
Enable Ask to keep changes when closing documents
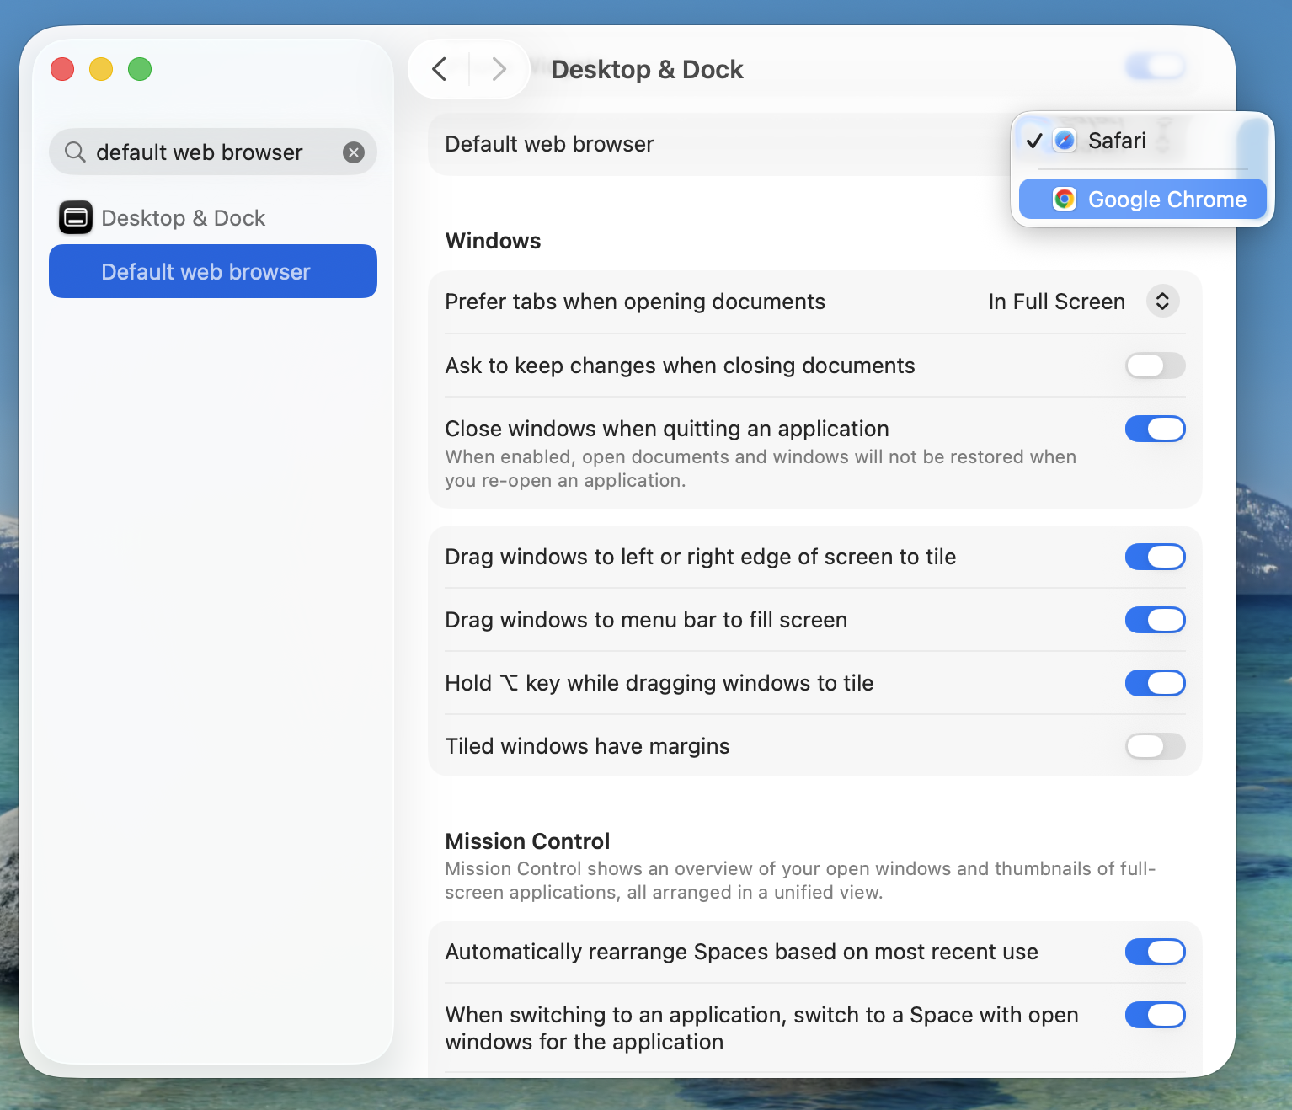(x=1155, y=366)
